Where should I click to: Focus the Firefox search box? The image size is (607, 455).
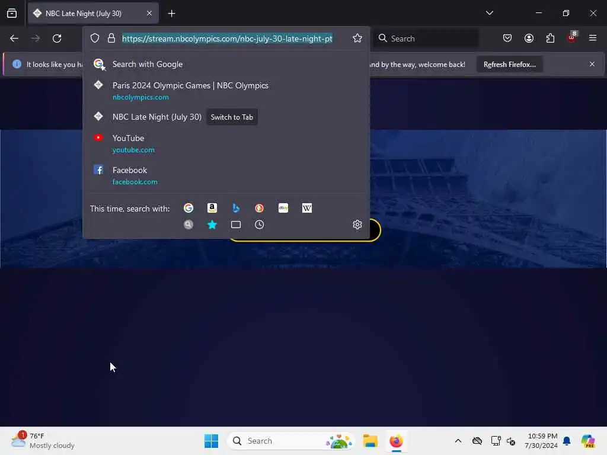[426, 39]
